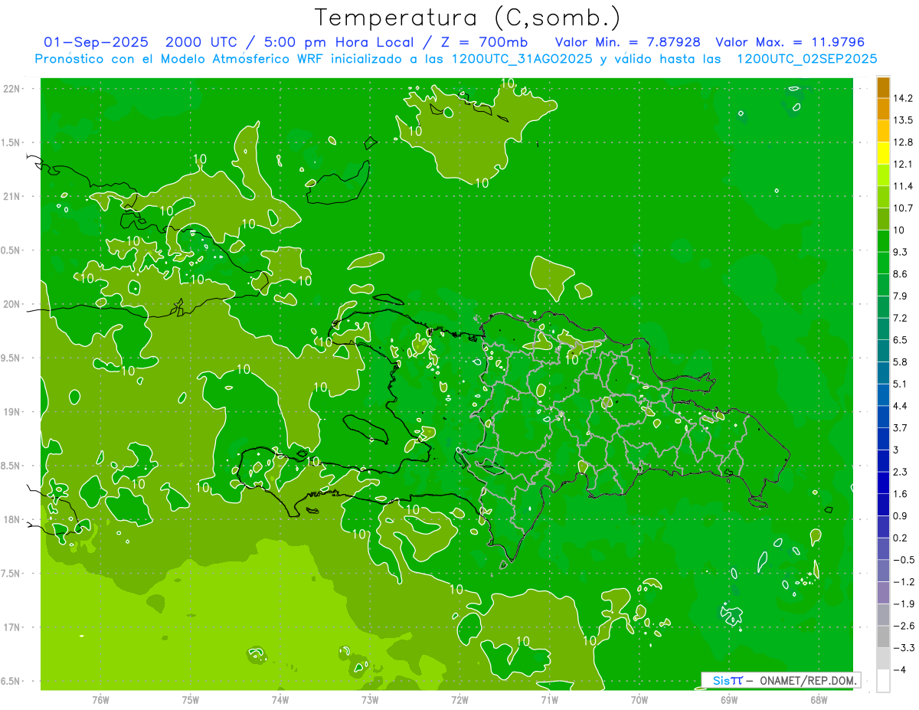Image resolution: width=919 pixels, height=710 pixels.
Task: Click the '19N' latitude axis label
Action: tap(12, 412)
